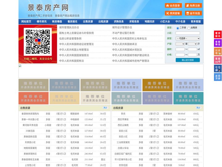This screenshot has height=167, width=222.
Task: Open 景泰一中对面小区 sale listing
Action: coord(30,119)
